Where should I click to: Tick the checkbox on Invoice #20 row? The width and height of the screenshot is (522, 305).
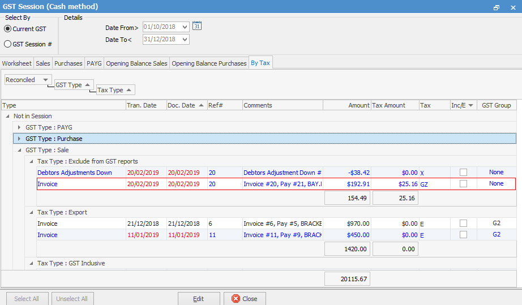pos(463,184)
